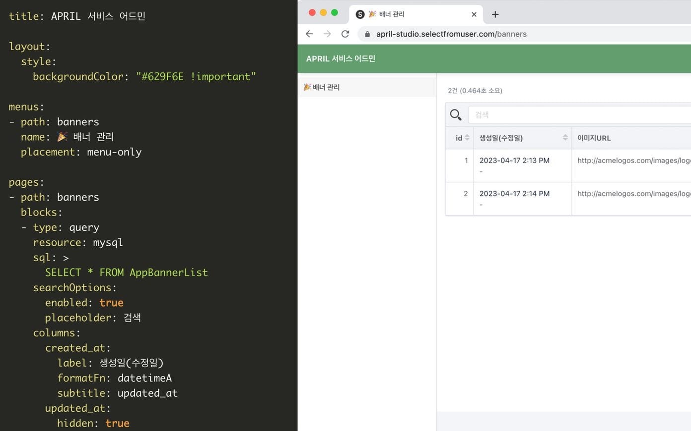This screenshot has height=431, width=691.
Task: Click the search magnifier icon above the table
Action: coord(455,114)
